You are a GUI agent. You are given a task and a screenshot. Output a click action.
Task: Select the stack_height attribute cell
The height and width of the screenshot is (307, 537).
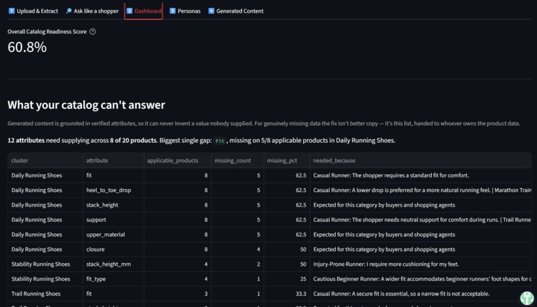tap(113, 205)
